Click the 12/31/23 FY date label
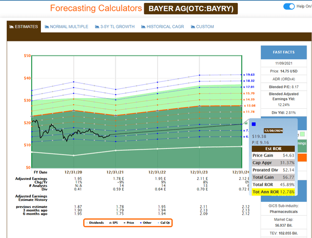 (x=199, y=172)
